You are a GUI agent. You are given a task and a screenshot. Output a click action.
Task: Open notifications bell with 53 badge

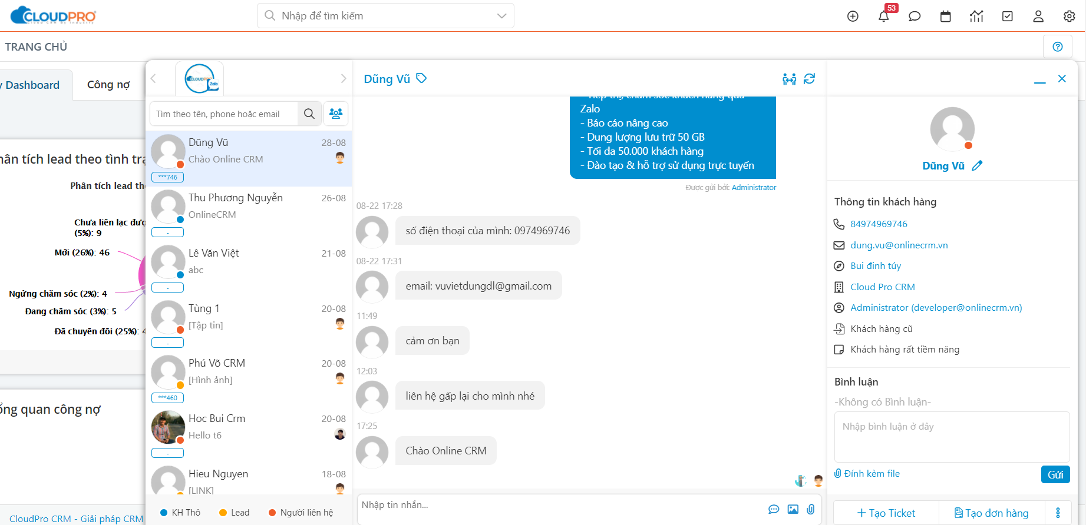click(x=884, y=16)
